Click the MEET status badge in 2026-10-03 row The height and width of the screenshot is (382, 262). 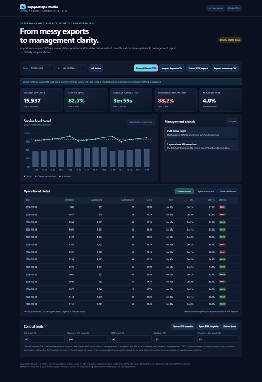222,222
